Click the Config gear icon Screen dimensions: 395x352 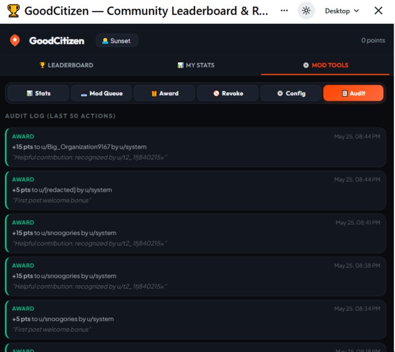(x=280, y=93)
